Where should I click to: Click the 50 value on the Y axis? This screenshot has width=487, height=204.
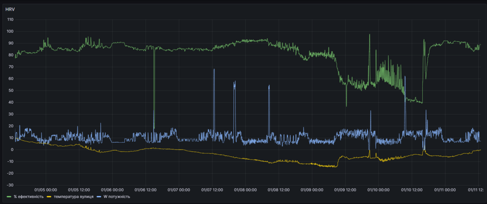[11, 91]
